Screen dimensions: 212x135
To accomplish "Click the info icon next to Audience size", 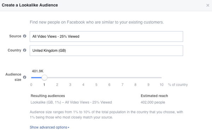I will [24, 77].
